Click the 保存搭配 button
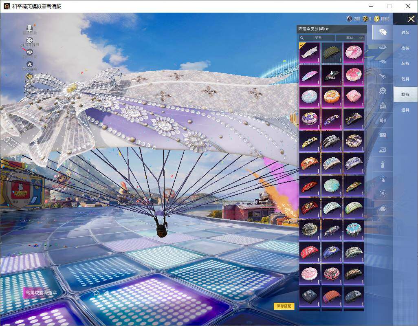This screenshot has width=418, height=326. point(284,306)
